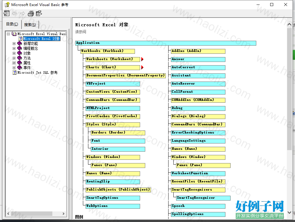Open the Assistant object box
Viewport: 295px width, 222px height.
tap(198, 76)
